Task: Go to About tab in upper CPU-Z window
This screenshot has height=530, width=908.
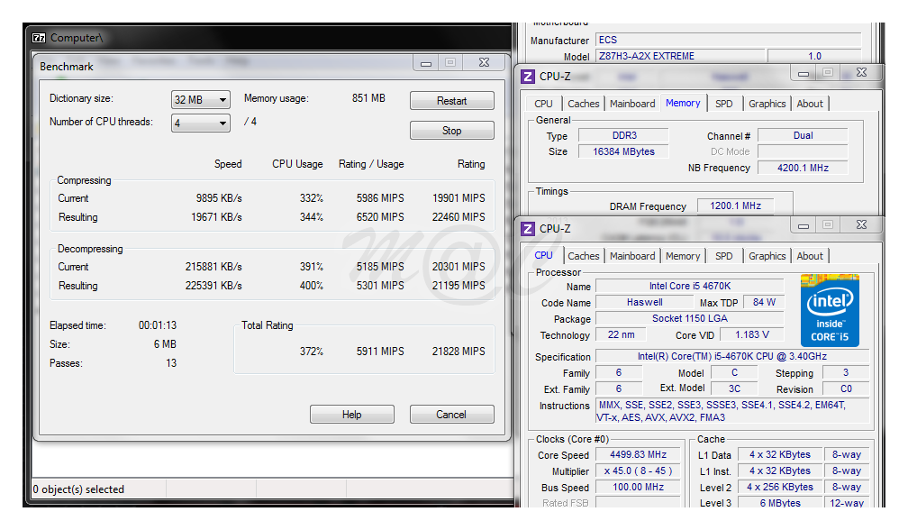Action: pyautogui.click(x=809, y=104)
